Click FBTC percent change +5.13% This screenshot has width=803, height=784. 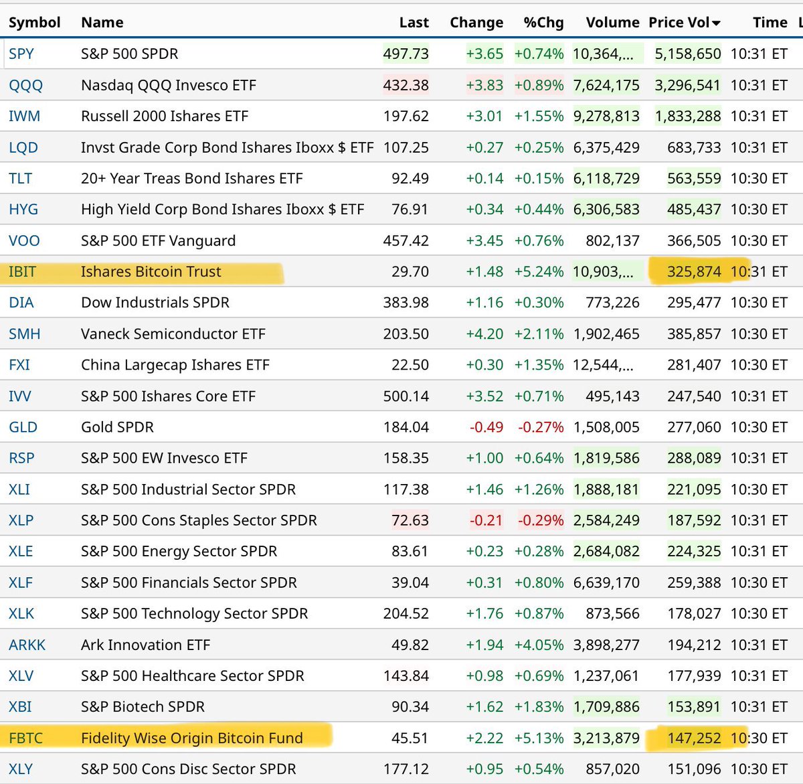(x=539, y=738)
